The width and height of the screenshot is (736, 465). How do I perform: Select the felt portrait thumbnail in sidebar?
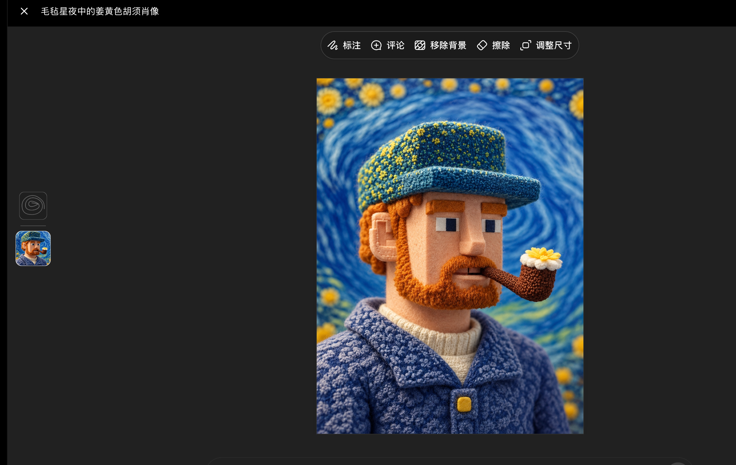point(33,248)
